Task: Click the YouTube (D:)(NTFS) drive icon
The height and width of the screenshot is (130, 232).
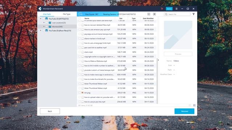Action: click(46, 19)
